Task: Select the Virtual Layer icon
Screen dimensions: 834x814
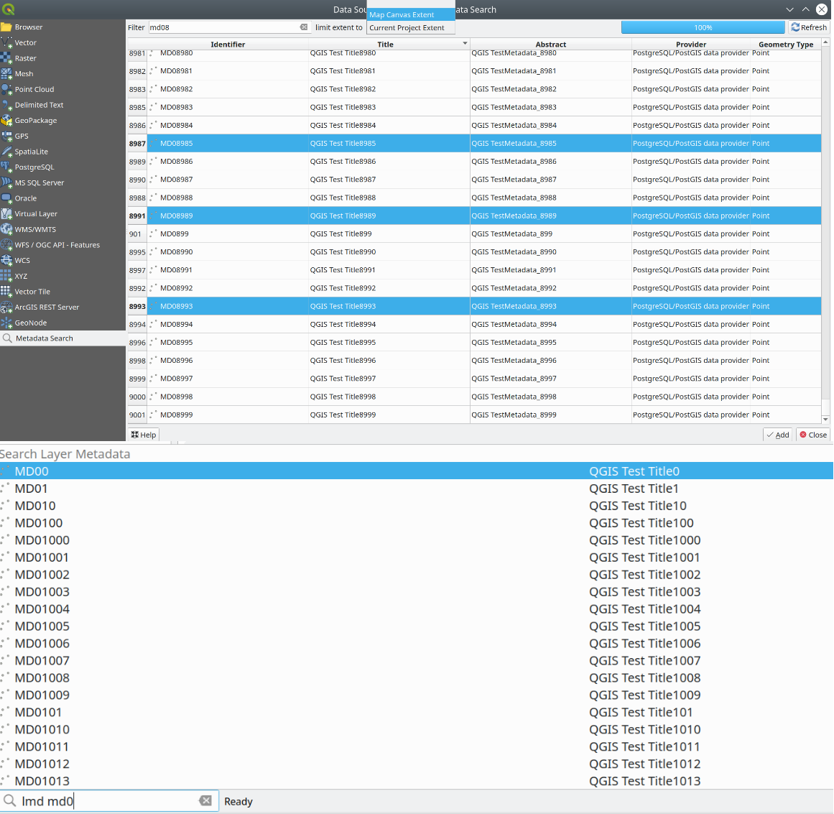Action: click(7, 214)
